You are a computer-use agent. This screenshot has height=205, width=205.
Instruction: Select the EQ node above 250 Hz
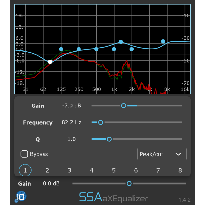tap(79, 49)
